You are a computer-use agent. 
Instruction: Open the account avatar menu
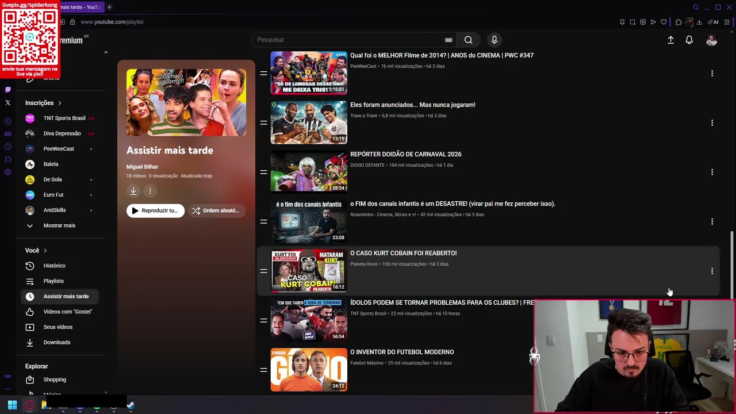pyautogui.click(x=711, y=40)
